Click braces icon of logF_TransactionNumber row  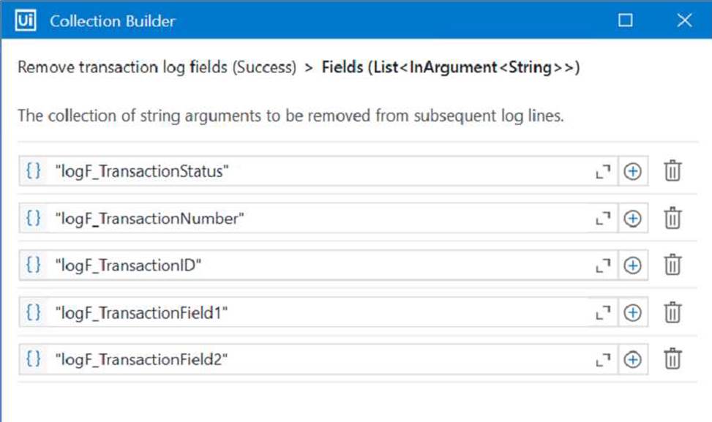point(34,218)
